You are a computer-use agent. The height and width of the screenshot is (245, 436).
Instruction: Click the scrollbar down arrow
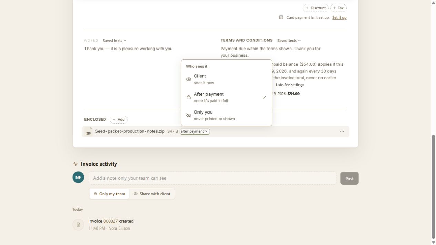[433, 242]
